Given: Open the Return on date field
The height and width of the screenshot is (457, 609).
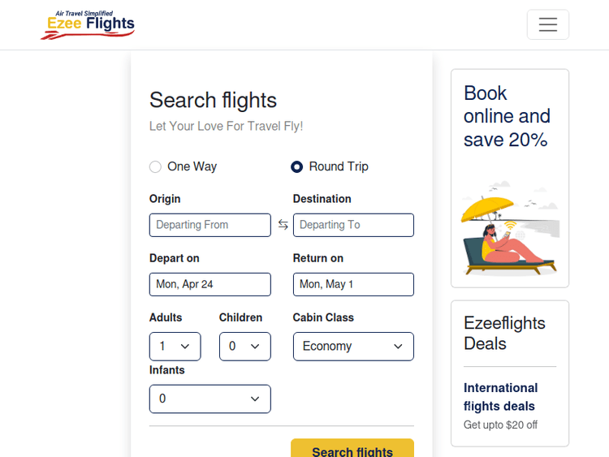Looking at the screenshot, I should (x=353, y=284).
